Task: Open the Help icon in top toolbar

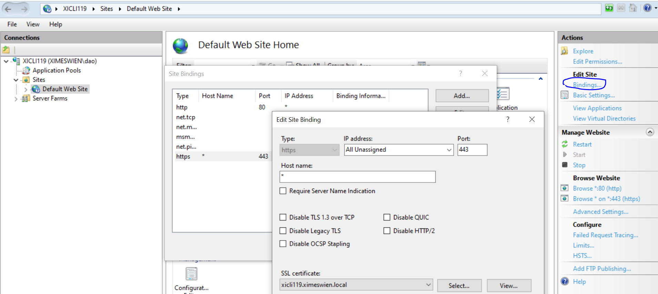Action: click(x=648, y=8)
